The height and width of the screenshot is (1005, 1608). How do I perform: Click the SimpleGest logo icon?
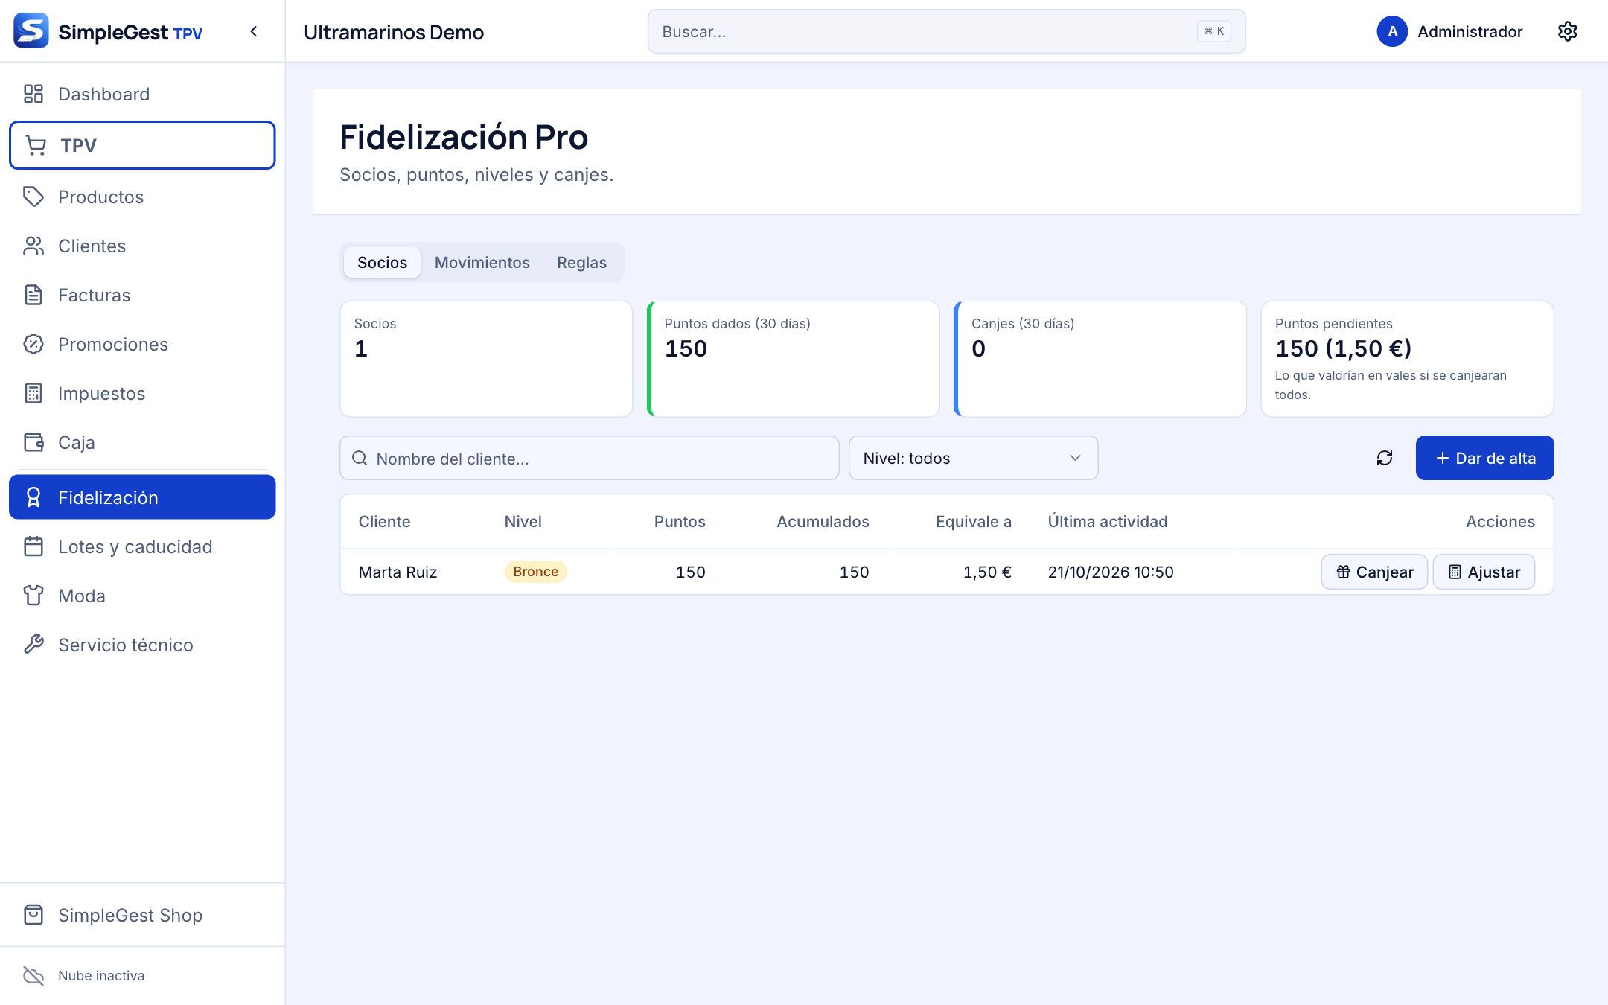31,31
